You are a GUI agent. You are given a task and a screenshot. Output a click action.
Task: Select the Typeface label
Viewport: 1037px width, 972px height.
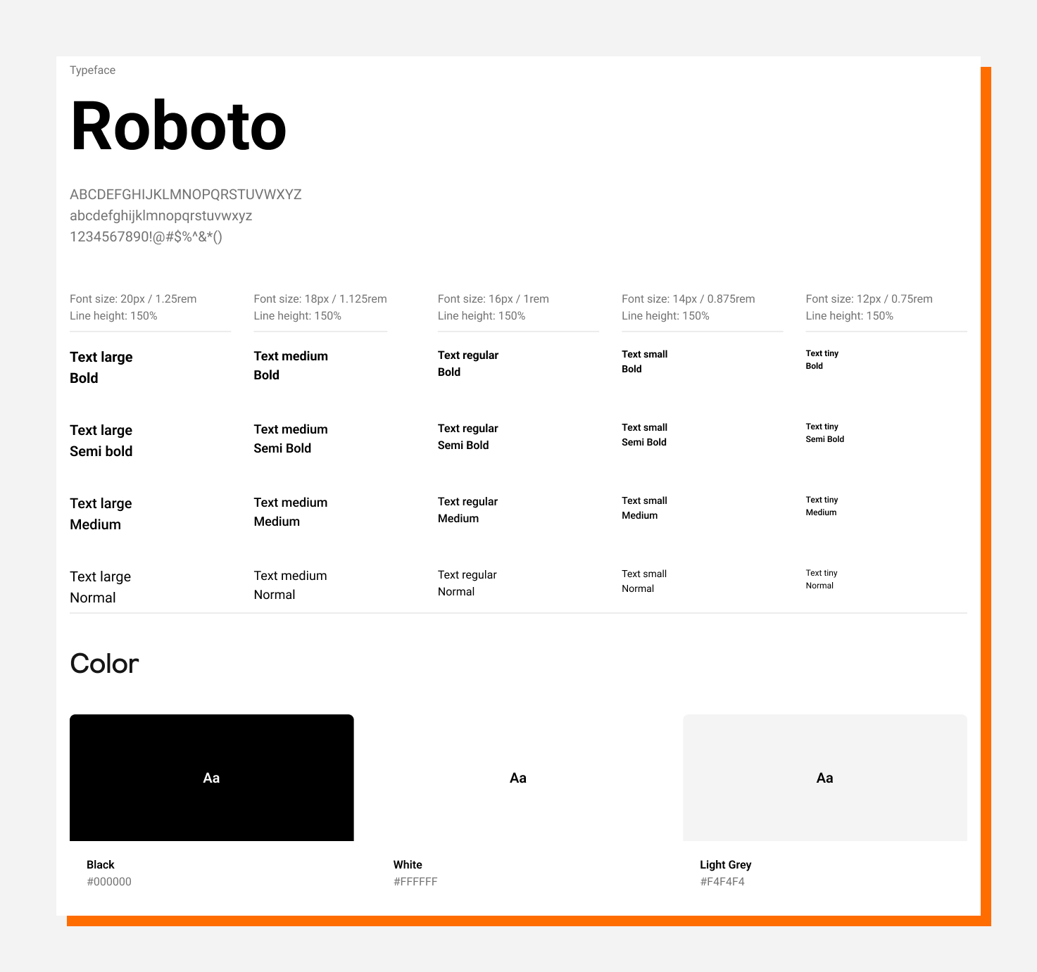point(92,70)
